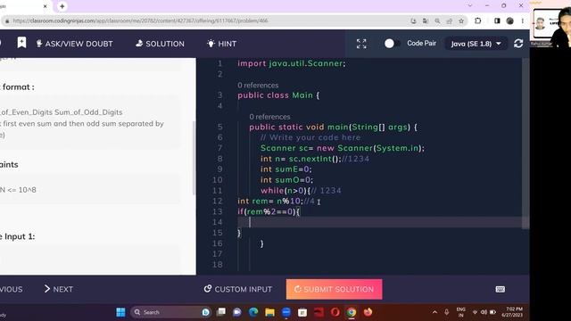Click the zoom magnifier in address bar
Image resolution: width=571 pixels, height=321 pixels.
coord(437,21)
